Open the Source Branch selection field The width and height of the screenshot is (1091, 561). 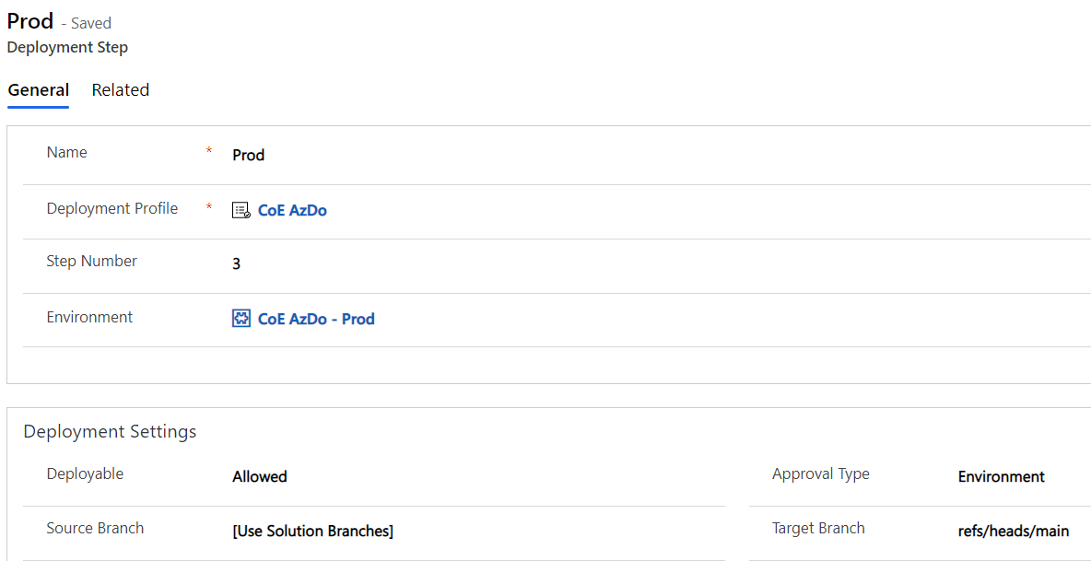click(x=313, y=532)
